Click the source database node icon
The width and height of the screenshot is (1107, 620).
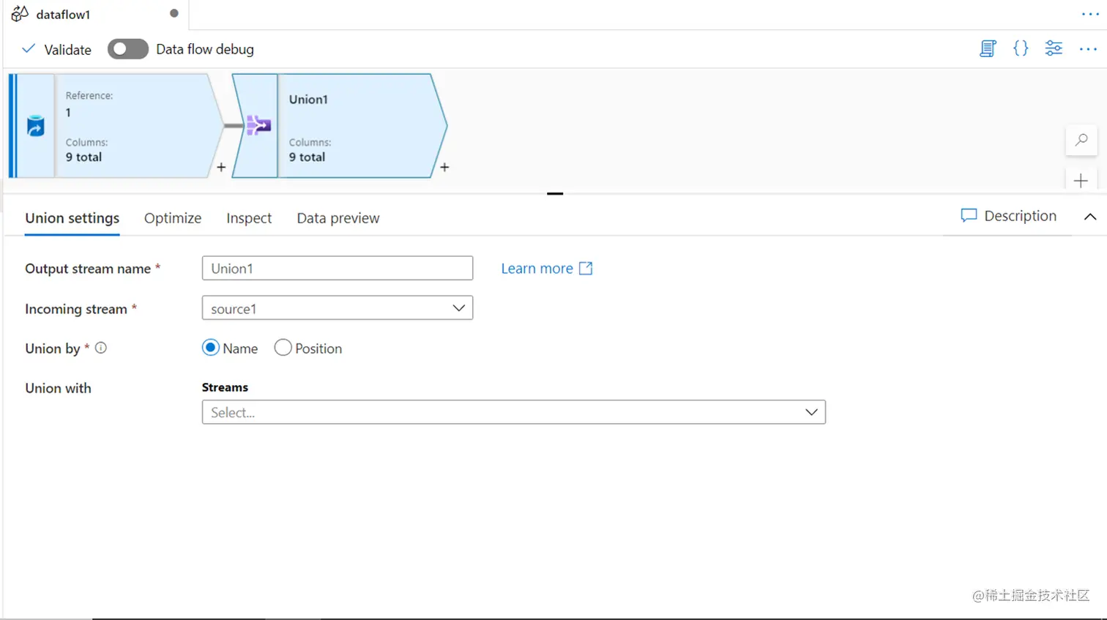click(35, 126)
